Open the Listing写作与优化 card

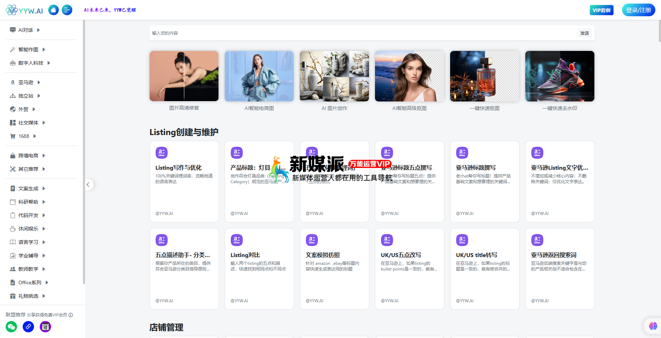pyautogui.click(x=184, y=181)
